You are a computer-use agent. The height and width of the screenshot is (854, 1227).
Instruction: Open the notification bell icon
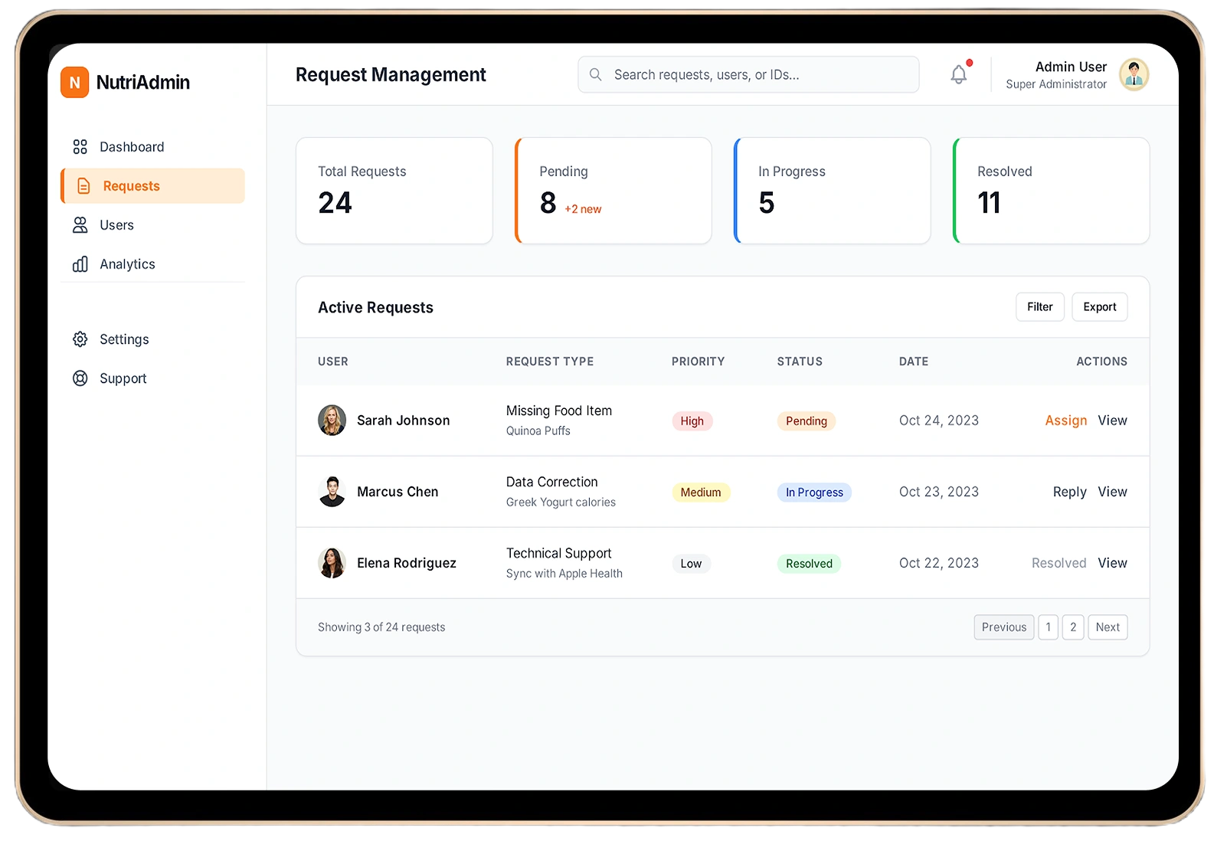958,75
